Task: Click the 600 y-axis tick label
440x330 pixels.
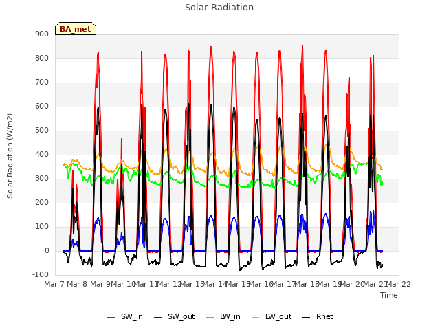Action: 42,107
